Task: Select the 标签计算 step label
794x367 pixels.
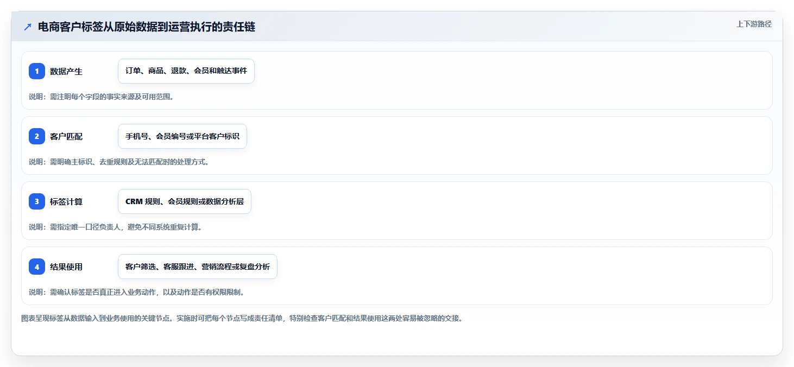Action: 66,201
